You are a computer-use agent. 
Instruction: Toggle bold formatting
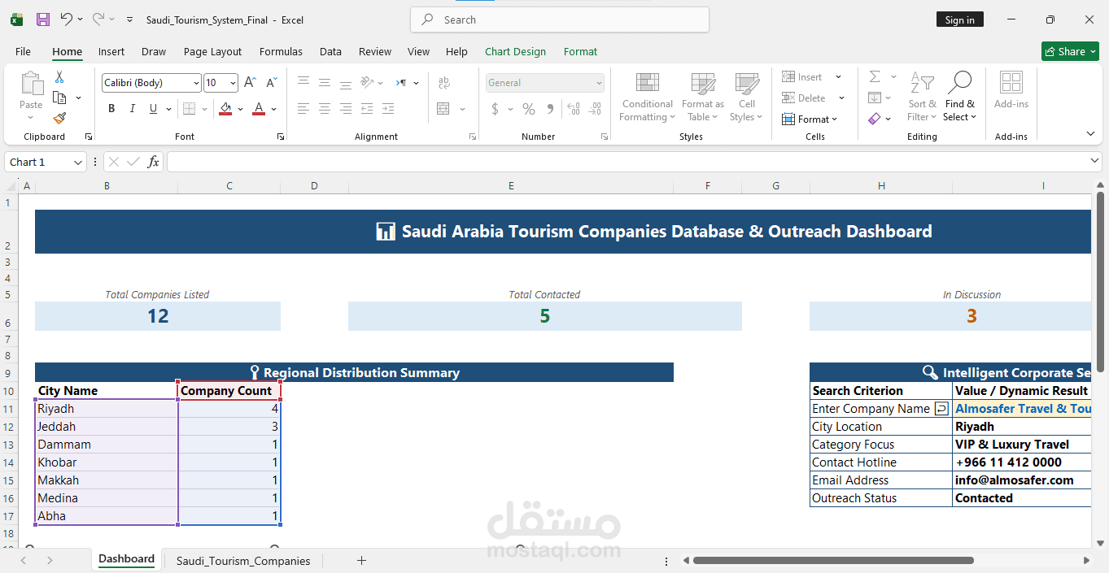point(111,108)
